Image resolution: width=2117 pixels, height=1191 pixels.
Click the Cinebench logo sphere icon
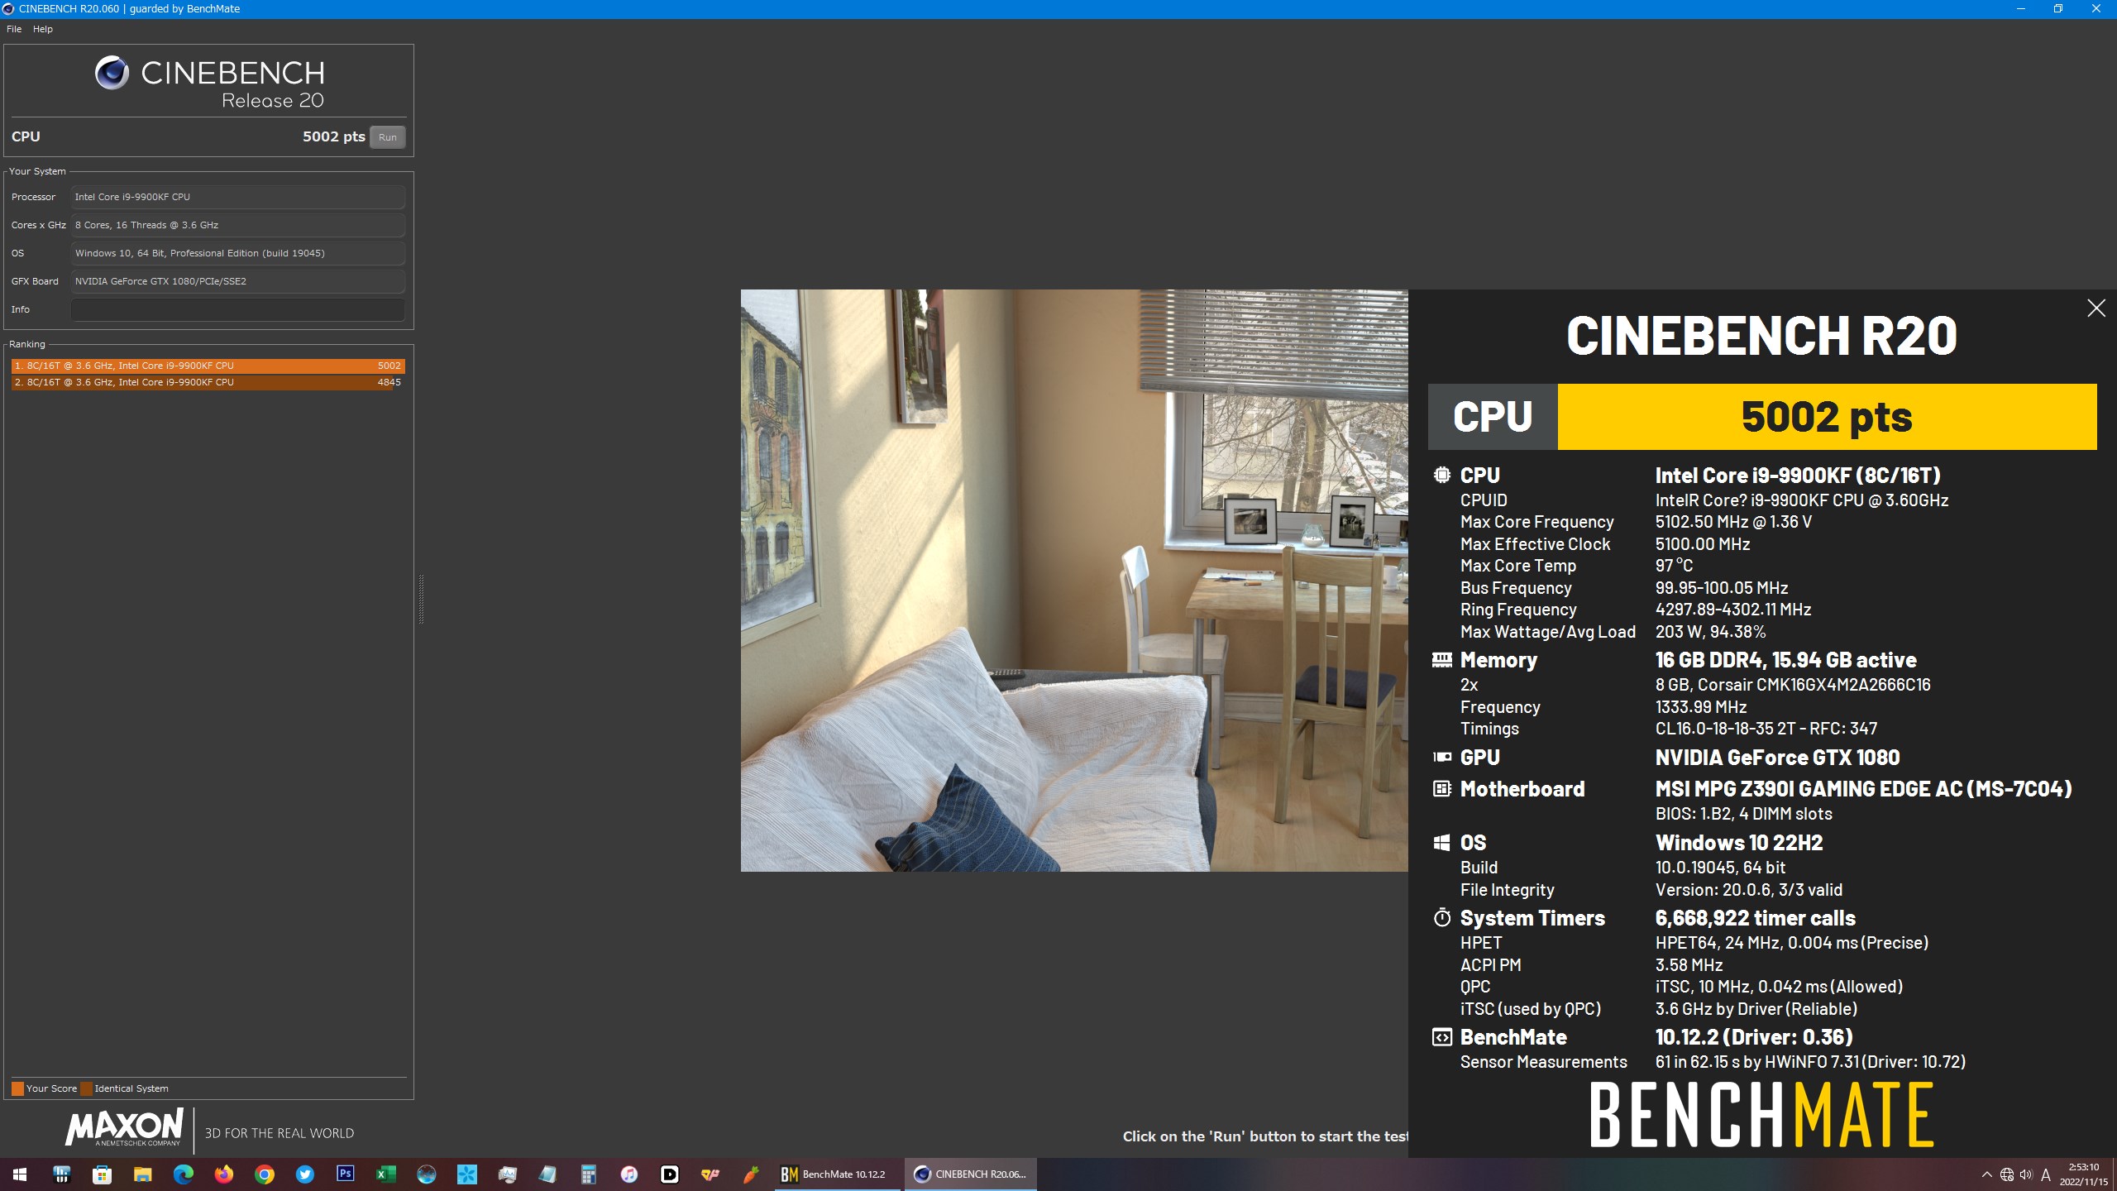[x=112, y=73]
